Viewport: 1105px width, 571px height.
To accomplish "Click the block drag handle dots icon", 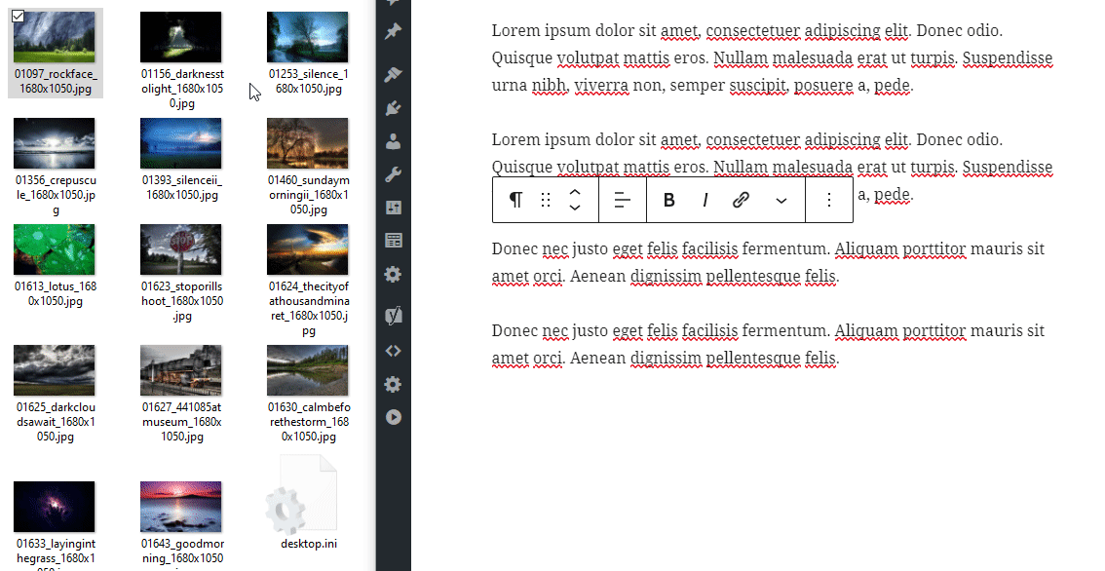I will pyautogui.click(x=546, y=200).
